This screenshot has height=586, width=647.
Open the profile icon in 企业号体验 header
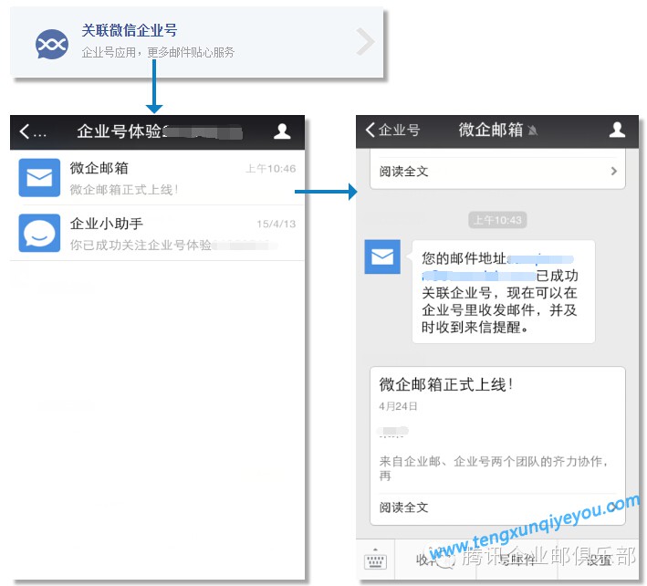pos(282,131)
